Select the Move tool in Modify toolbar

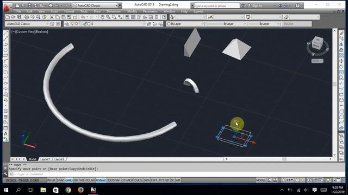pos(341,61)
